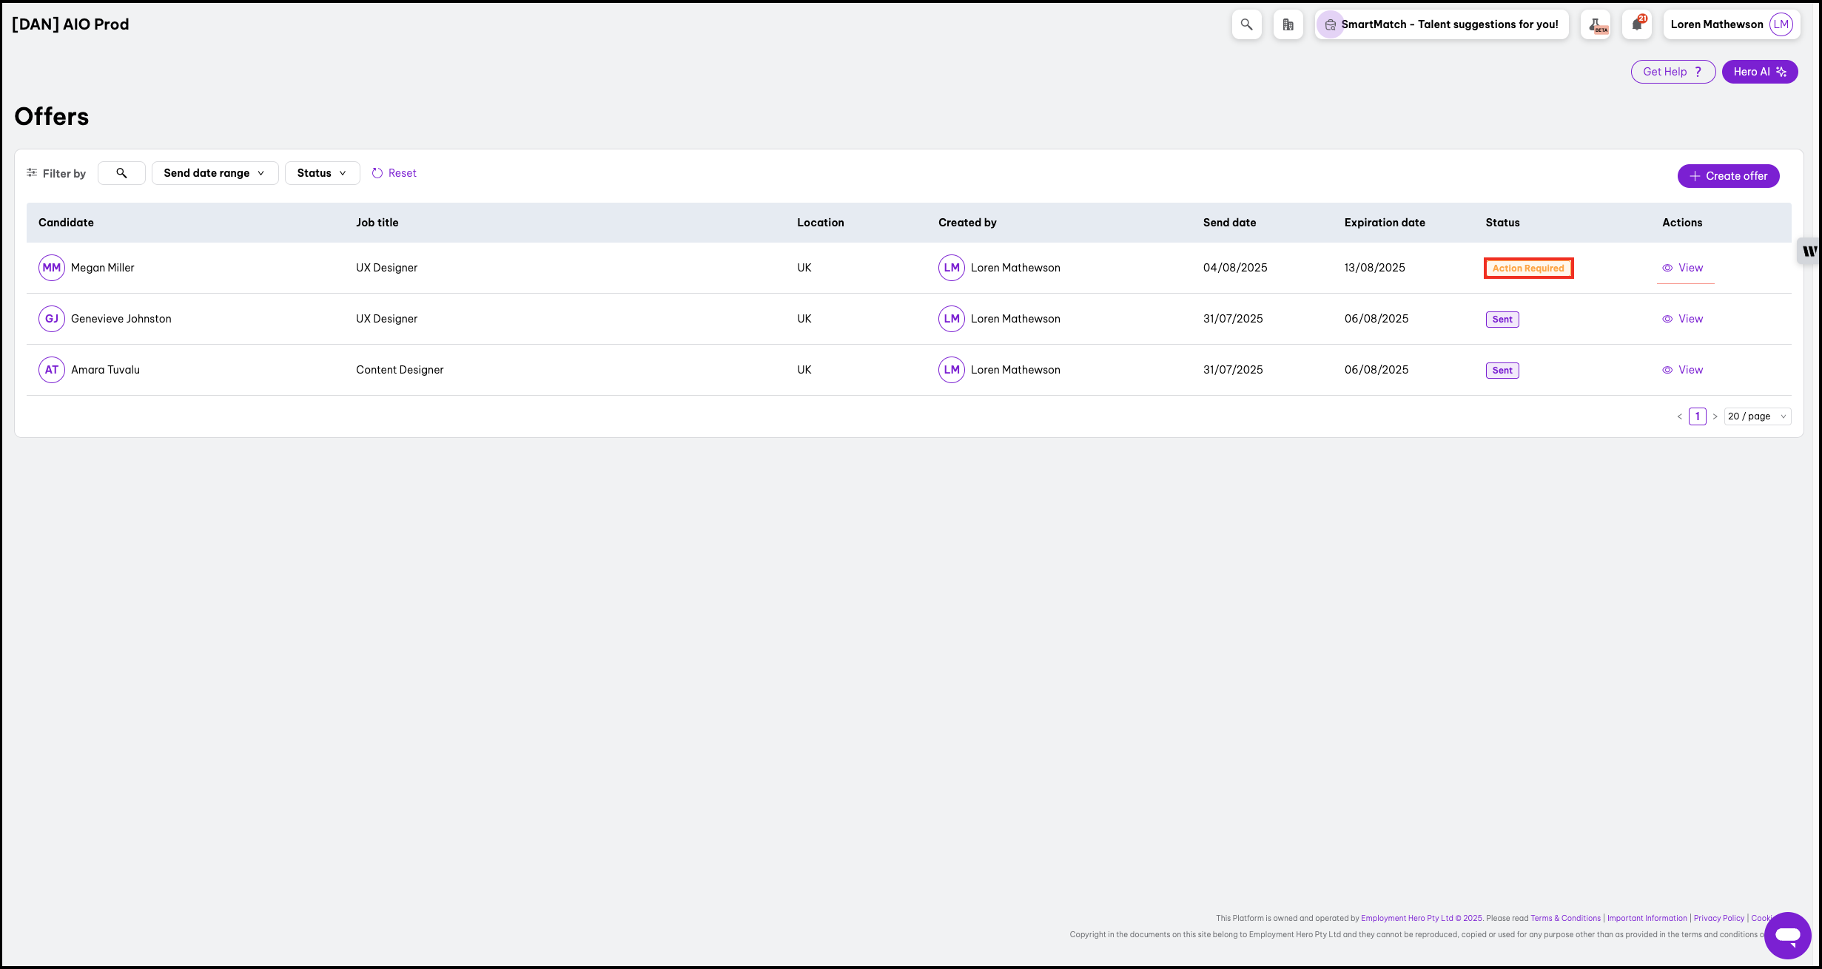
Task: Click the filter search magnifier box
Action: point(121,173)
